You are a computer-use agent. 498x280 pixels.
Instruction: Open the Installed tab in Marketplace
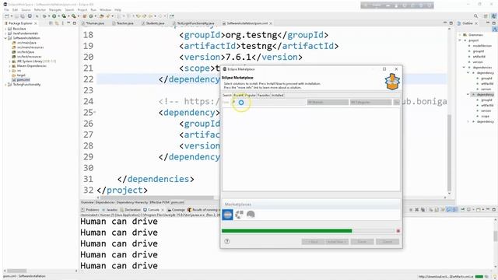[277, 95]
